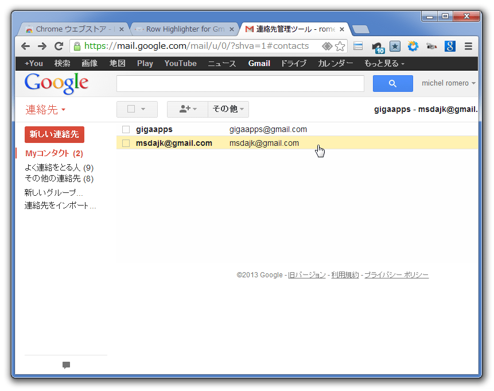
Task: Open the 旧バージョン footer link
Action: pos(307,275)
